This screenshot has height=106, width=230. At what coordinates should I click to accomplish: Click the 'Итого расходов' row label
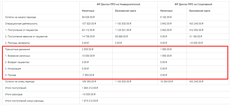tap(14, 94)
